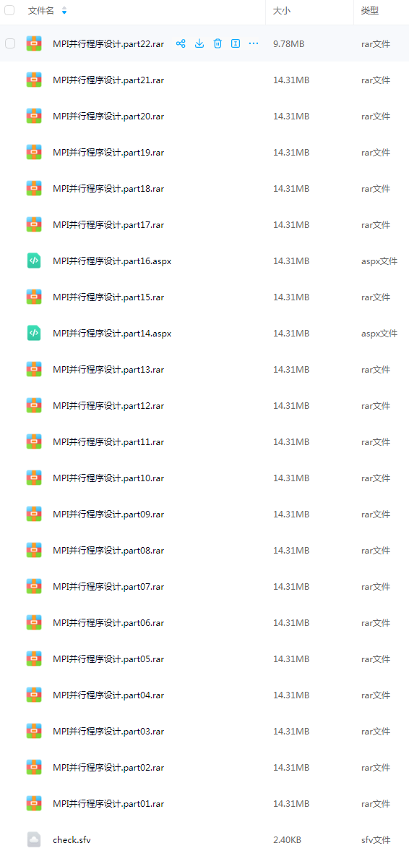Open the file MPI并行程序设计.part10.rar
This screenshot has width=409, height=851.
click(108, 478)
